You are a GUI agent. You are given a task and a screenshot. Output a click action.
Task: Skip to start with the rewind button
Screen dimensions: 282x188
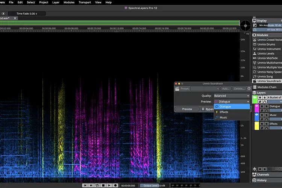(x=85, y=185)
